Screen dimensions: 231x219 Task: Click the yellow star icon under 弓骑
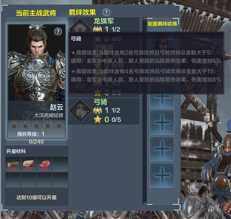coord(98,119)
